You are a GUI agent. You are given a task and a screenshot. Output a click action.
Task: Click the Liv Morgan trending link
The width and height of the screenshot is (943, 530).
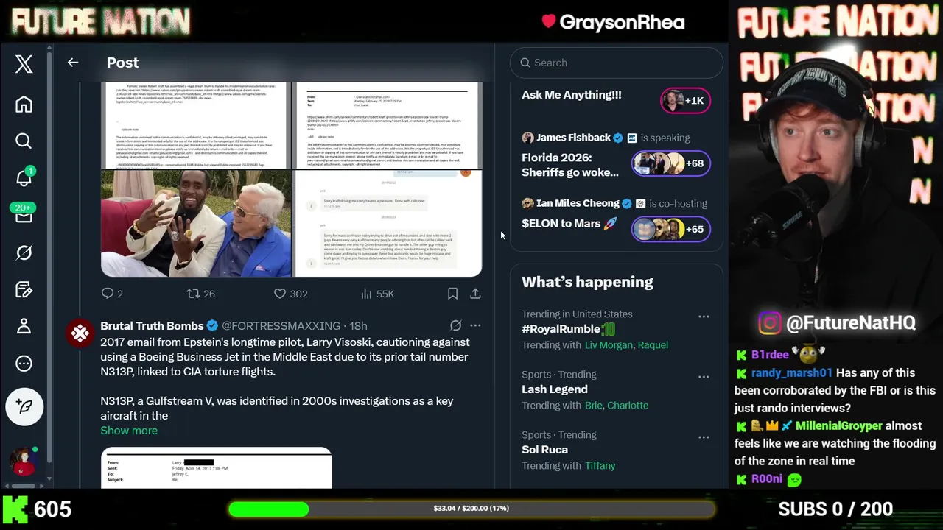pos(609,344)
